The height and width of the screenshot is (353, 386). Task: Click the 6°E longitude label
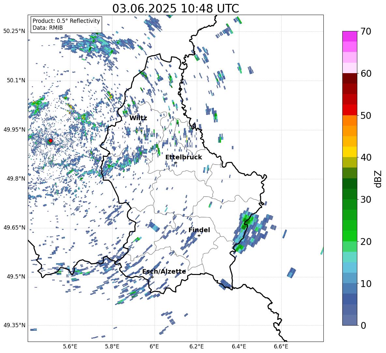(x=154, y=346)
